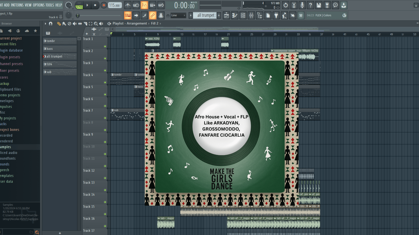Screen dimensions: 419x235
Task: Click the play button
Action: click(x=87, y=5)
